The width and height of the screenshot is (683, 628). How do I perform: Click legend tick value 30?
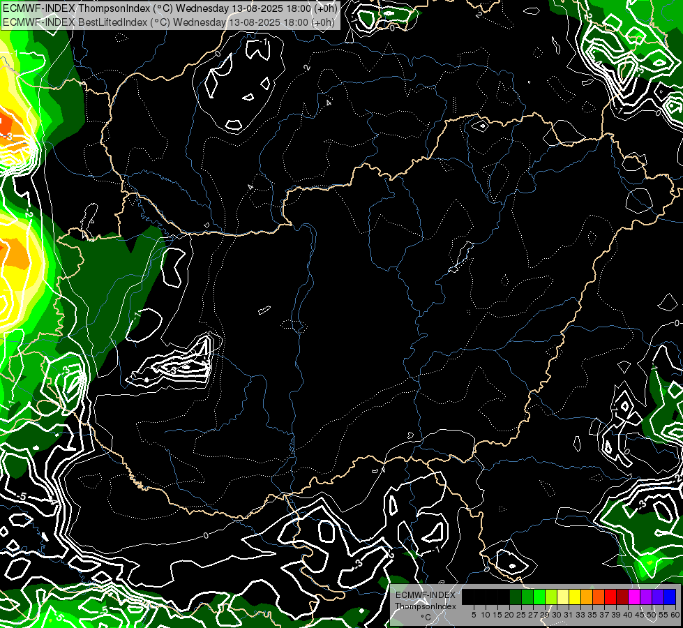557,615
